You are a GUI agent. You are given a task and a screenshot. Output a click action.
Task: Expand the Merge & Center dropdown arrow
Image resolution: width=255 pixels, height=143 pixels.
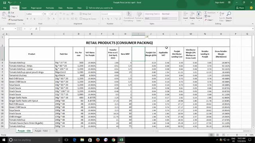[98, 19]
